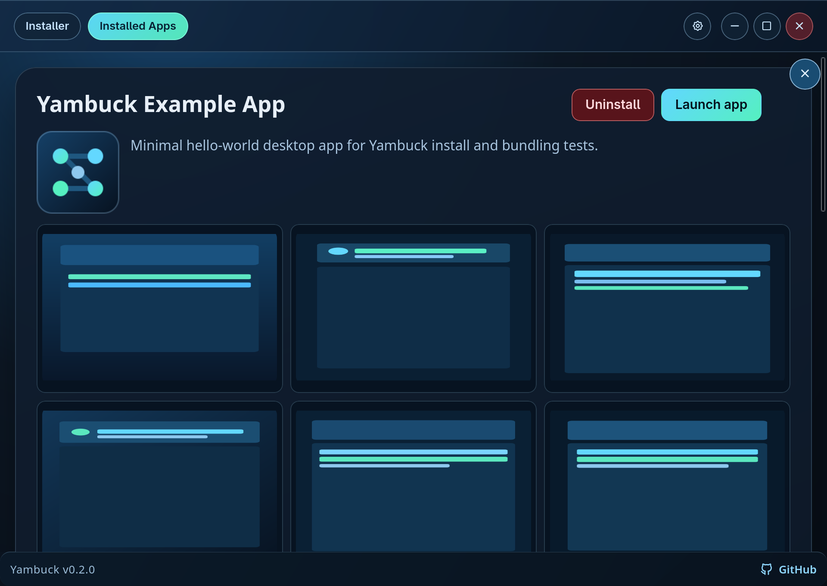Select the Installed Apps tab

[x=138, y=26]
